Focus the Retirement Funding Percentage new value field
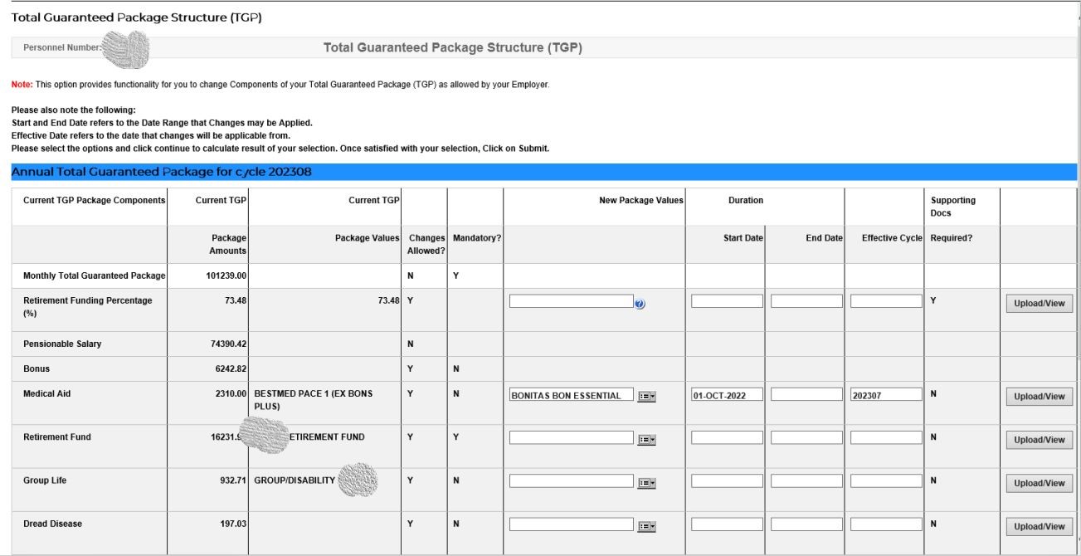 (x=571, y=301)
